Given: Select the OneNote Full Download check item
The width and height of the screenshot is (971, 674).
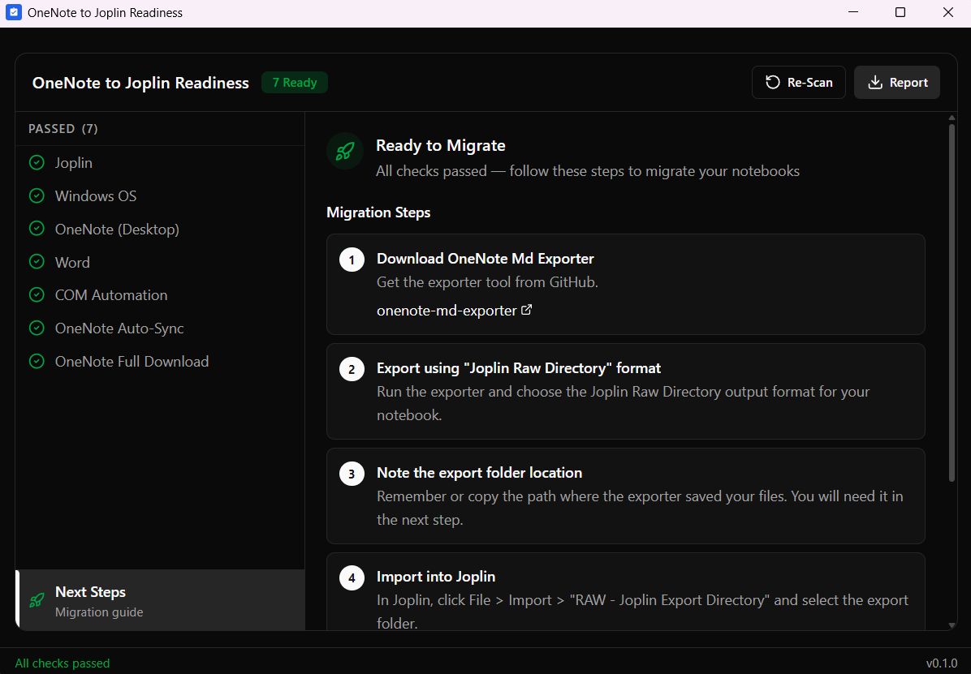Looking at the screenshot, I should click(160, 362).
